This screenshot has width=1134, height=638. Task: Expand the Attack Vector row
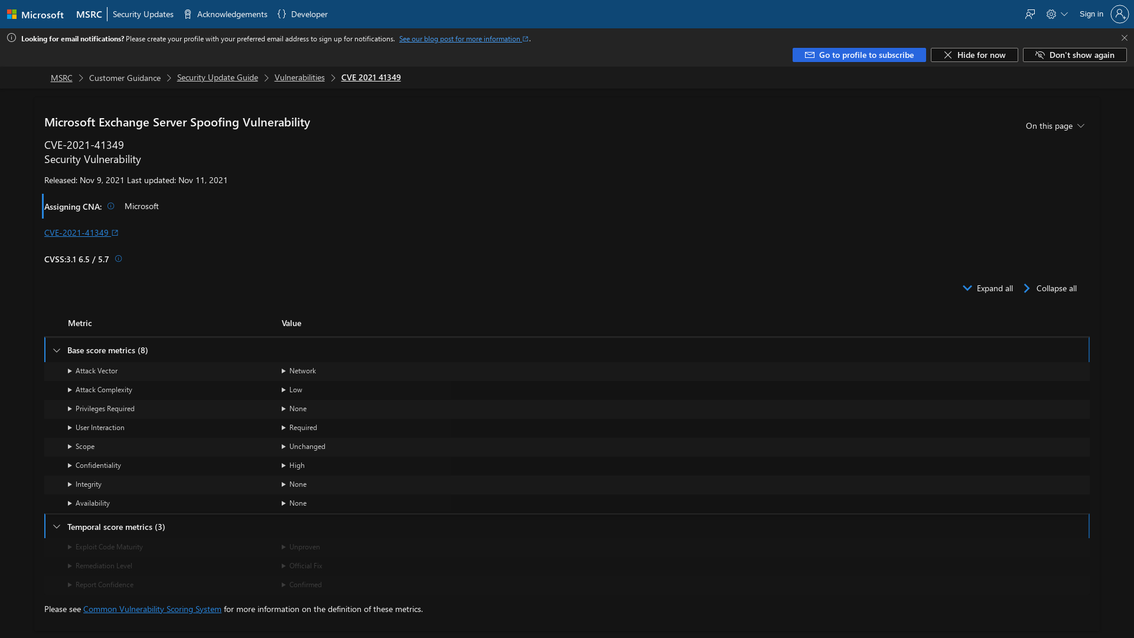(93, 371)
